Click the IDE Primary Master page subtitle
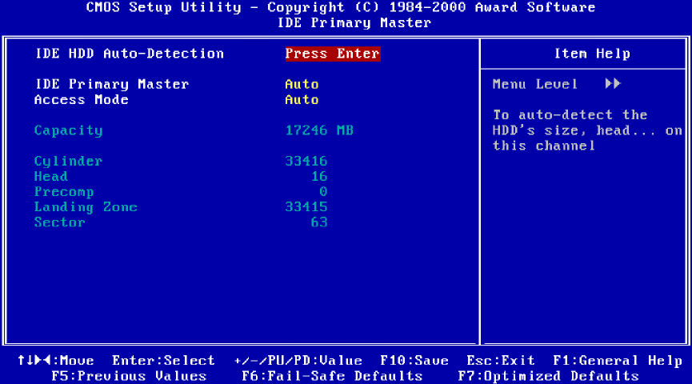Image resolution: width=692 pixels, height=384 pixels. point(354,23)
